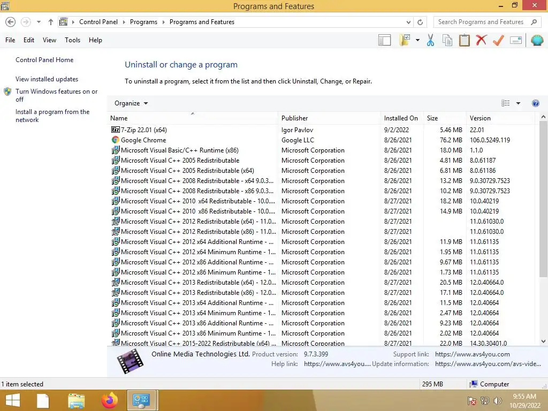This screenshot has width=548, height=411.
Task: Open the Organize dropdown
Action: pos(131,103)
